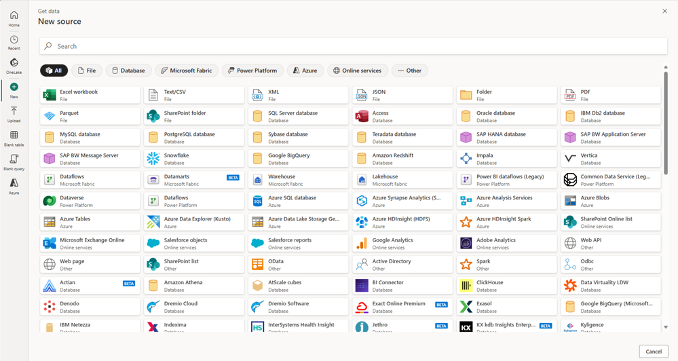This screenshot has width=678, height=361.
Task: Choose the MySQL database connector
Action: coord(90,138)
